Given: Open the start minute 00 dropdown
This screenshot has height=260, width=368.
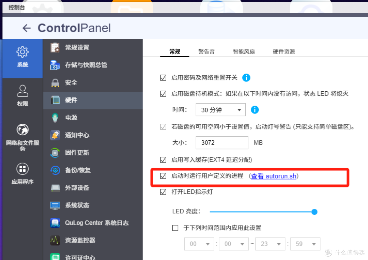Looking at the screenshot, I should pyautogui.click(x=234, y=244).
